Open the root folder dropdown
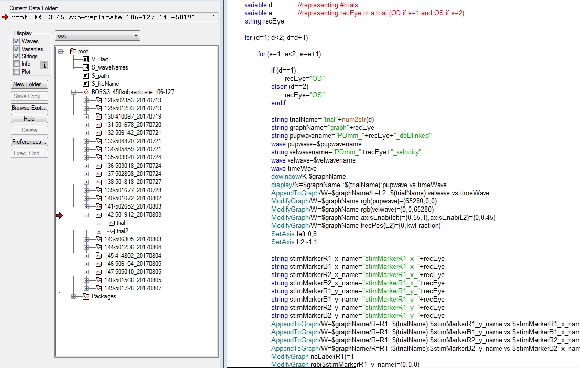Screen dimensions: 580x368 97,36
